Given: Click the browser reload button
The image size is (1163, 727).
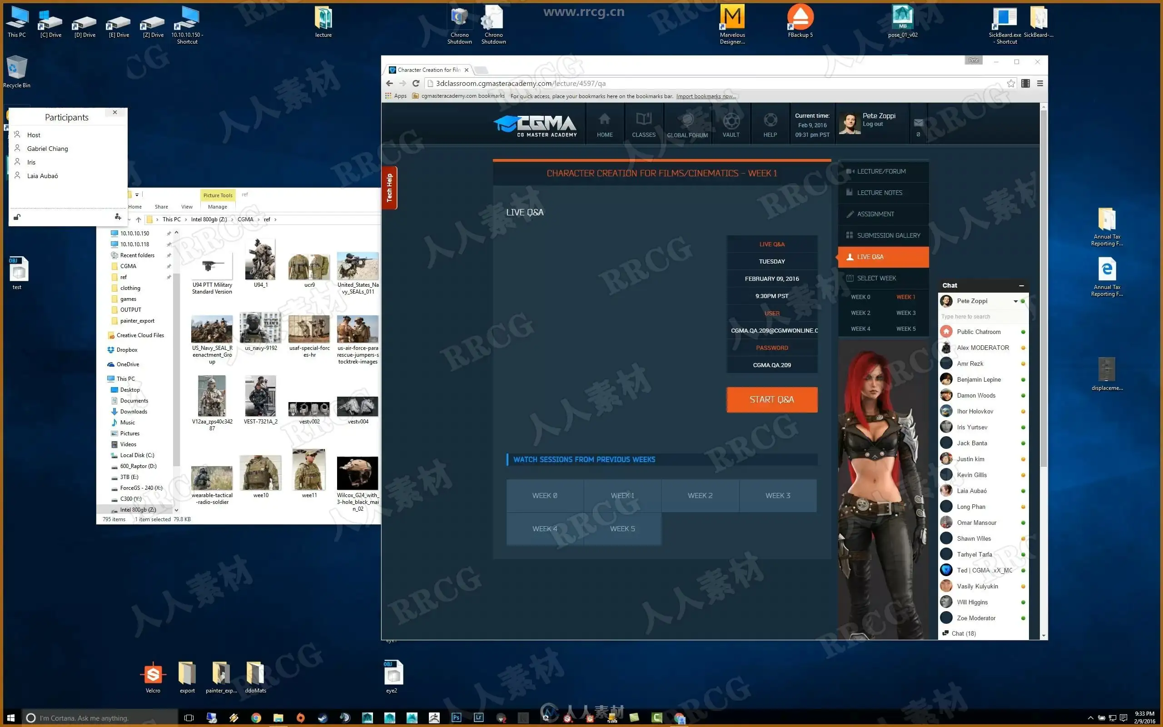Looking at the screenshot, I should (416, 83).
